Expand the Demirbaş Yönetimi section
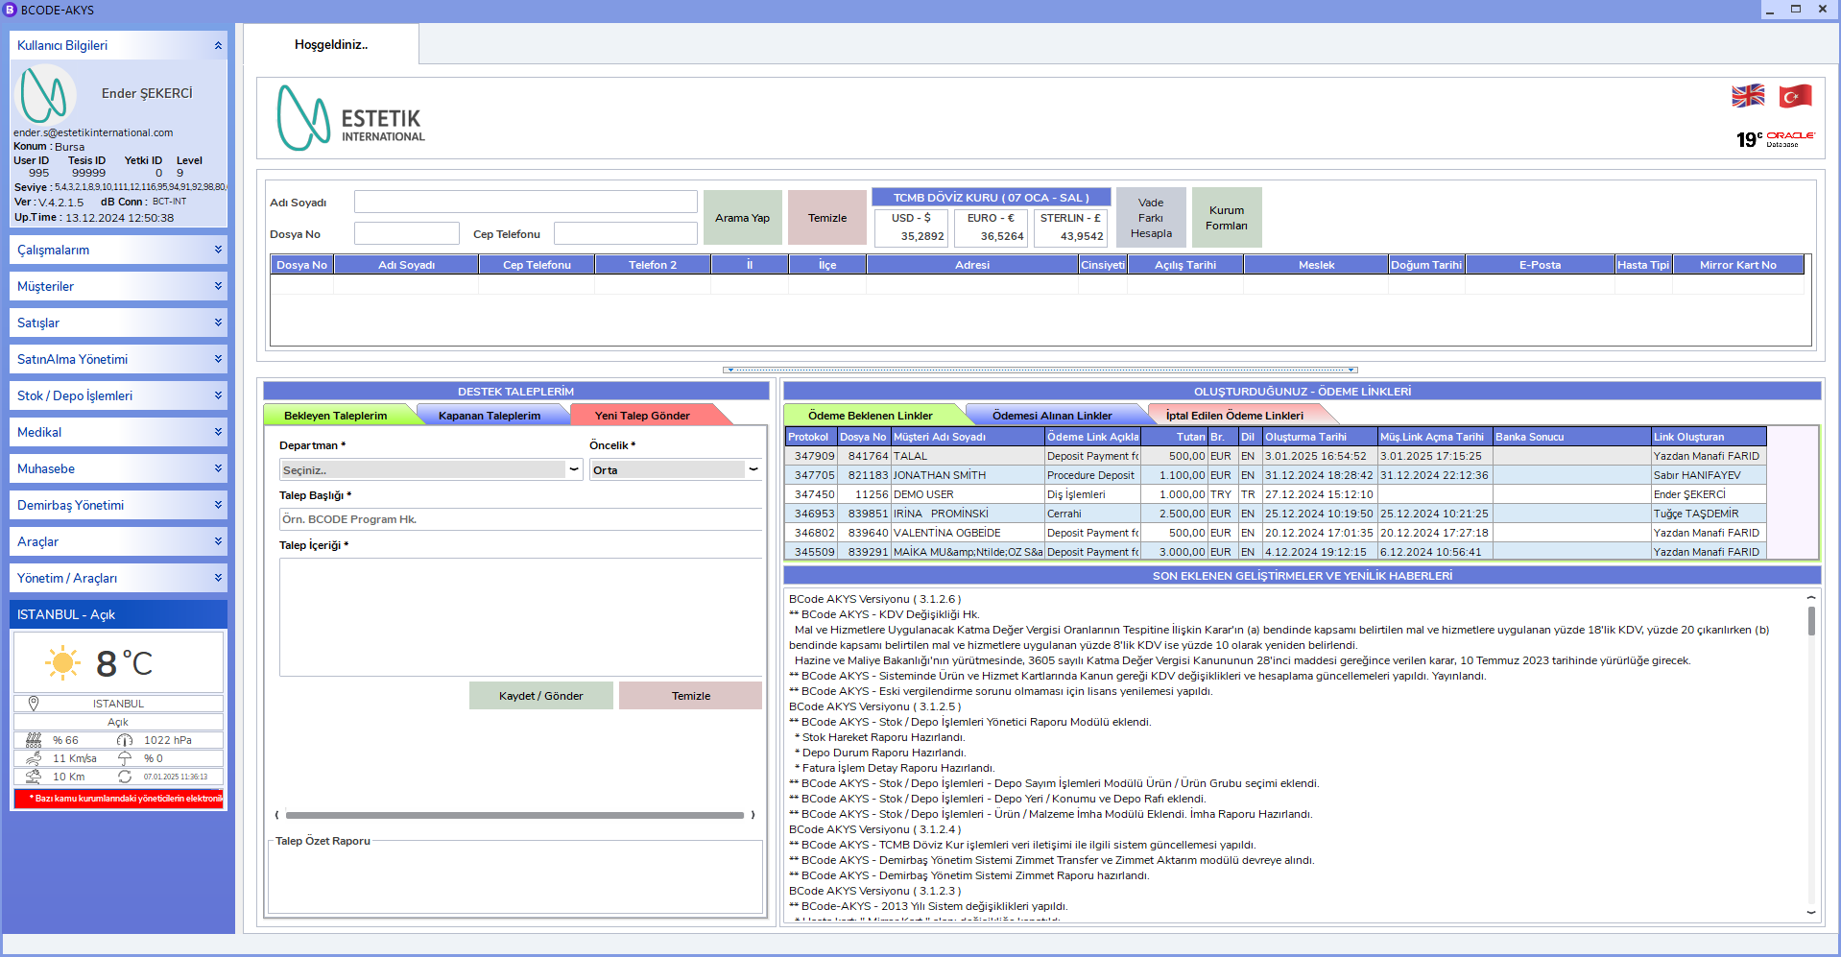This screenshot has height=957, width=1841. [119, 505]
